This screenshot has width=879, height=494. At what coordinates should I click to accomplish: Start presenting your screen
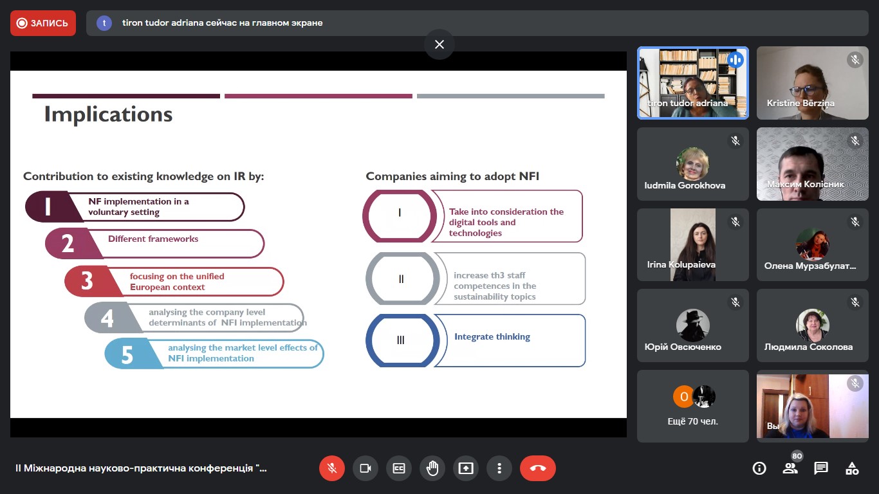tap(466, 468)
